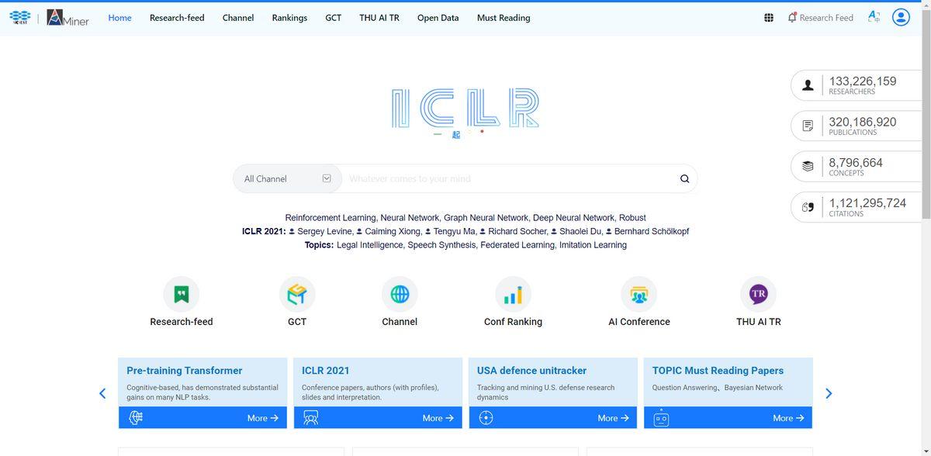Click the search magnifier icon
Screen dimensions: 931x456
click(x=684, y=178)
